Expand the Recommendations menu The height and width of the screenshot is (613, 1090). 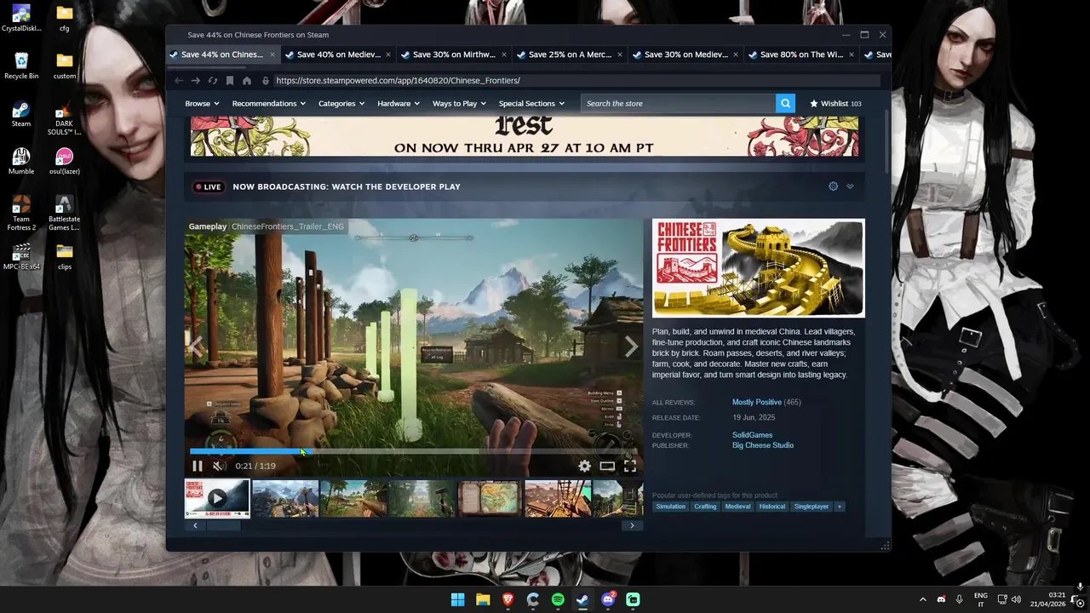[x=269, y=103]
